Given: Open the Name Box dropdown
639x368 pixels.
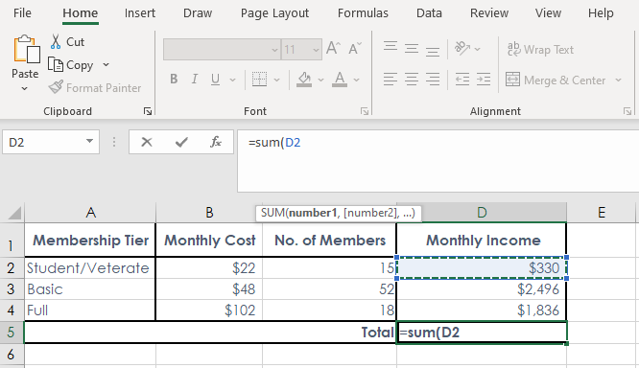Looking at the screenshot, I should [x=89, y=141].
